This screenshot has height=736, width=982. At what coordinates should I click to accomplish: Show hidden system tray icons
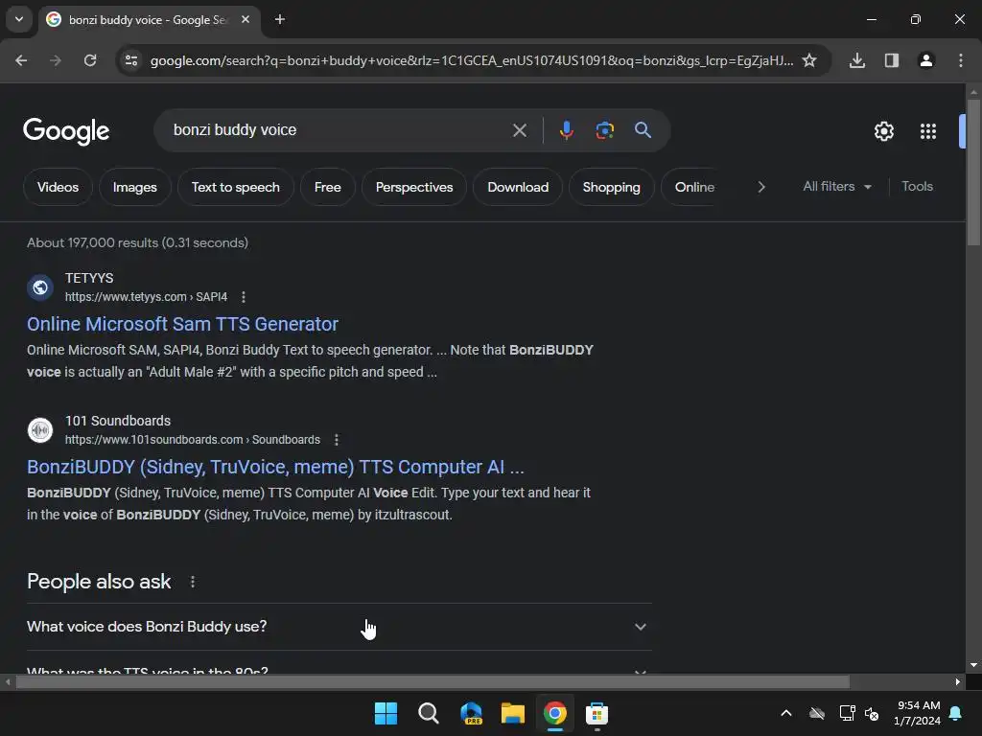[786, 713]
